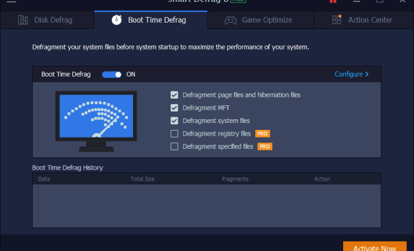
Task: Click the FREE badge in title bar
Action: pos(238,1)
